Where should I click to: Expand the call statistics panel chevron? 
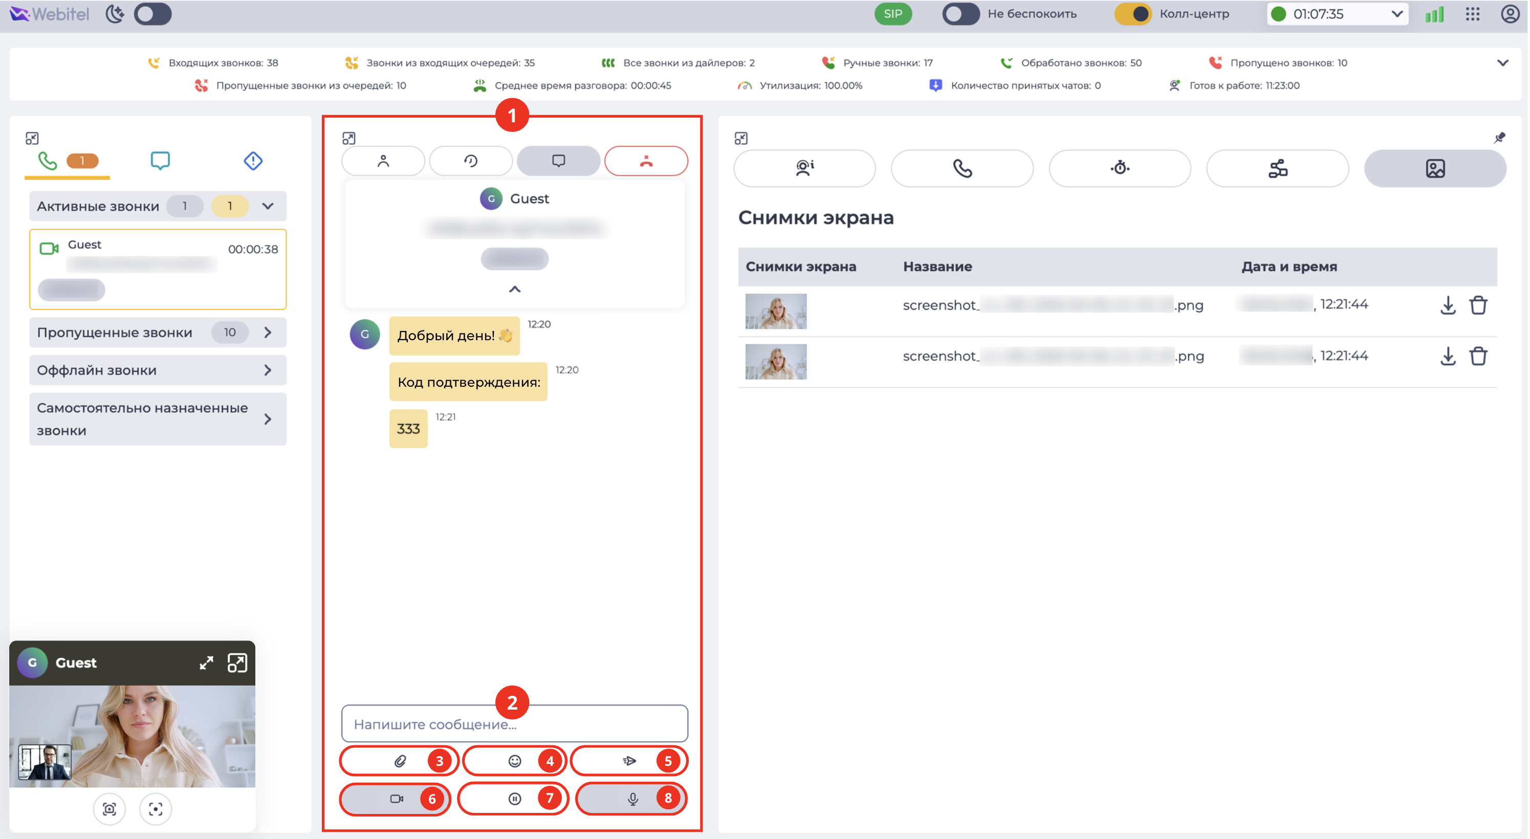[1502, 63]
